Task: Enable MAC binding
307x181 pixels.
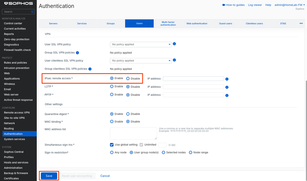Action: (112, 122)
